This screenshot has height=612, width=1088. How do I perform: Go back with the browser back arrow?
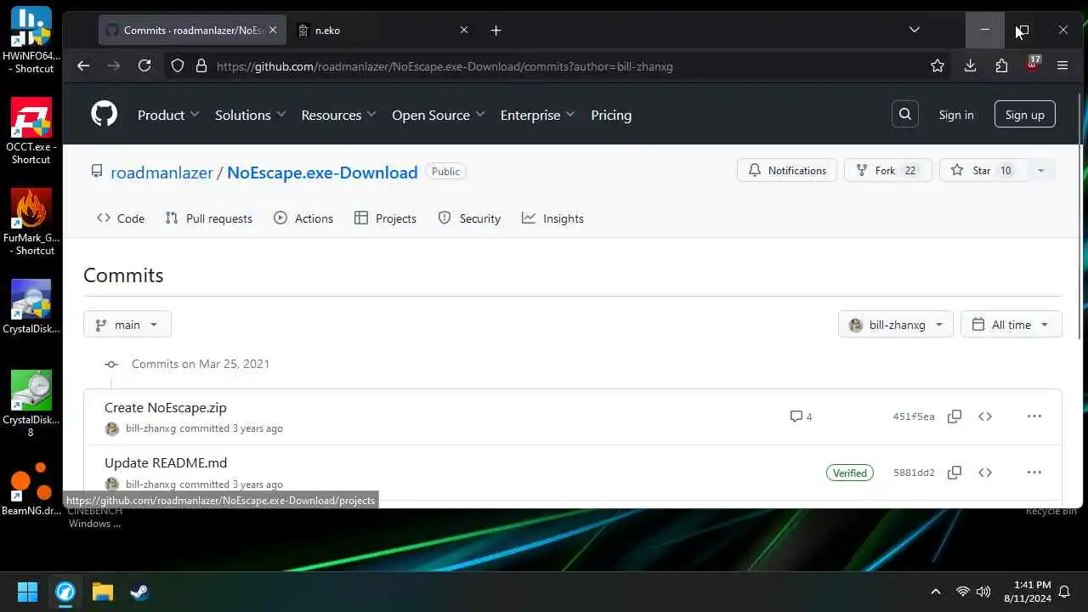(x=82, y=65)
